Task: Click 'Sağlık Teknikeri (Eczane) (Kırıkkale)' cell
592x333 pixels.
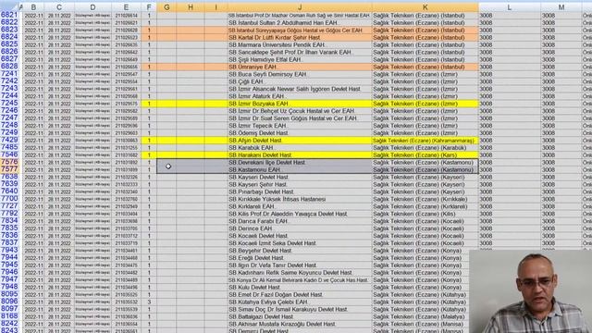Action: click(x=425, y=199)
